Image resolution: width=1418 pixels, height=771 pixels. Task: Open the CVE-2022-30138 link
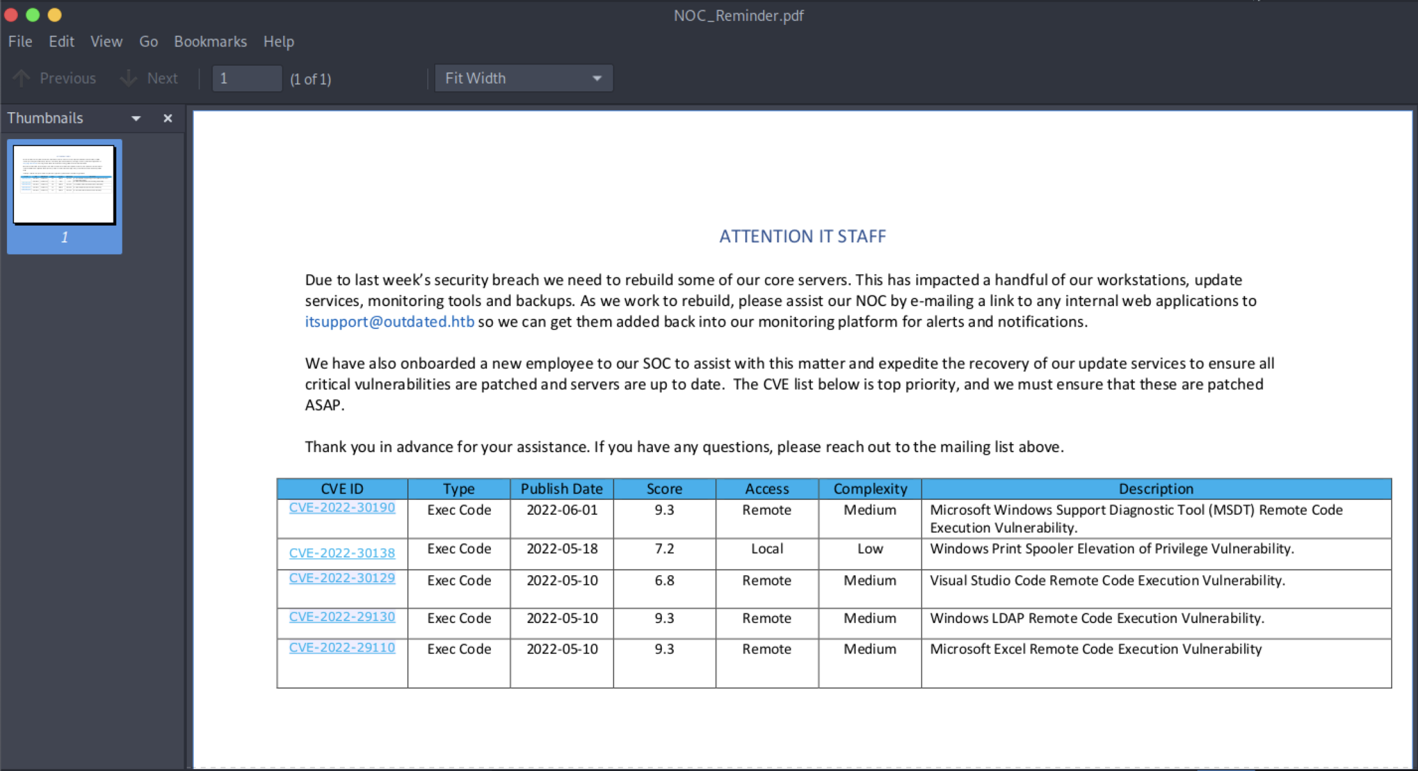(342, 553)
